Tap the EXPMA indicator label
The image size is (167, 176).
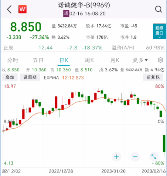pyautogui.click(x=51, y=78)
